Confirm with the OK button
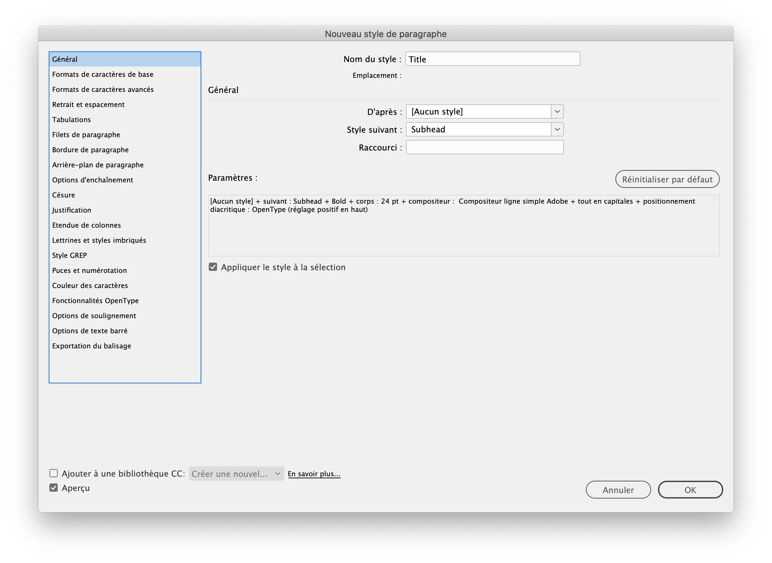772x563 pixels. point(690,490)
